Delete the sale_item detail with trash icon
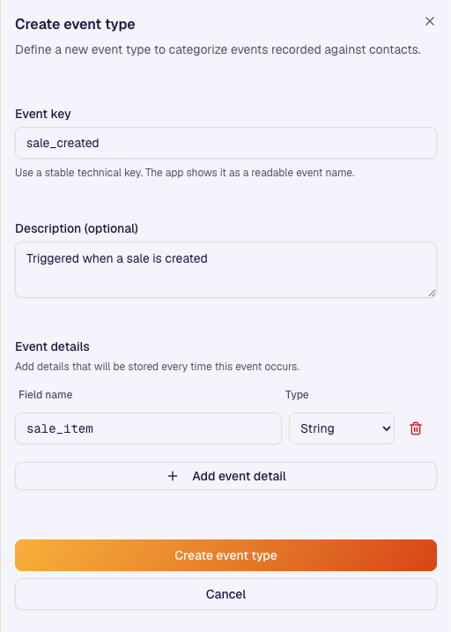The height and width of the screenshot is (632, 451). (416, 428)
